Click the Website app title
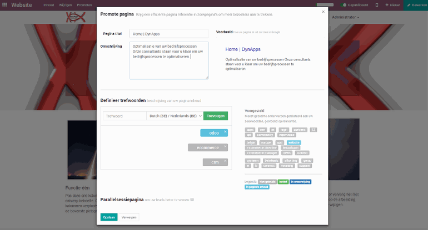 [x=21, y=5]
